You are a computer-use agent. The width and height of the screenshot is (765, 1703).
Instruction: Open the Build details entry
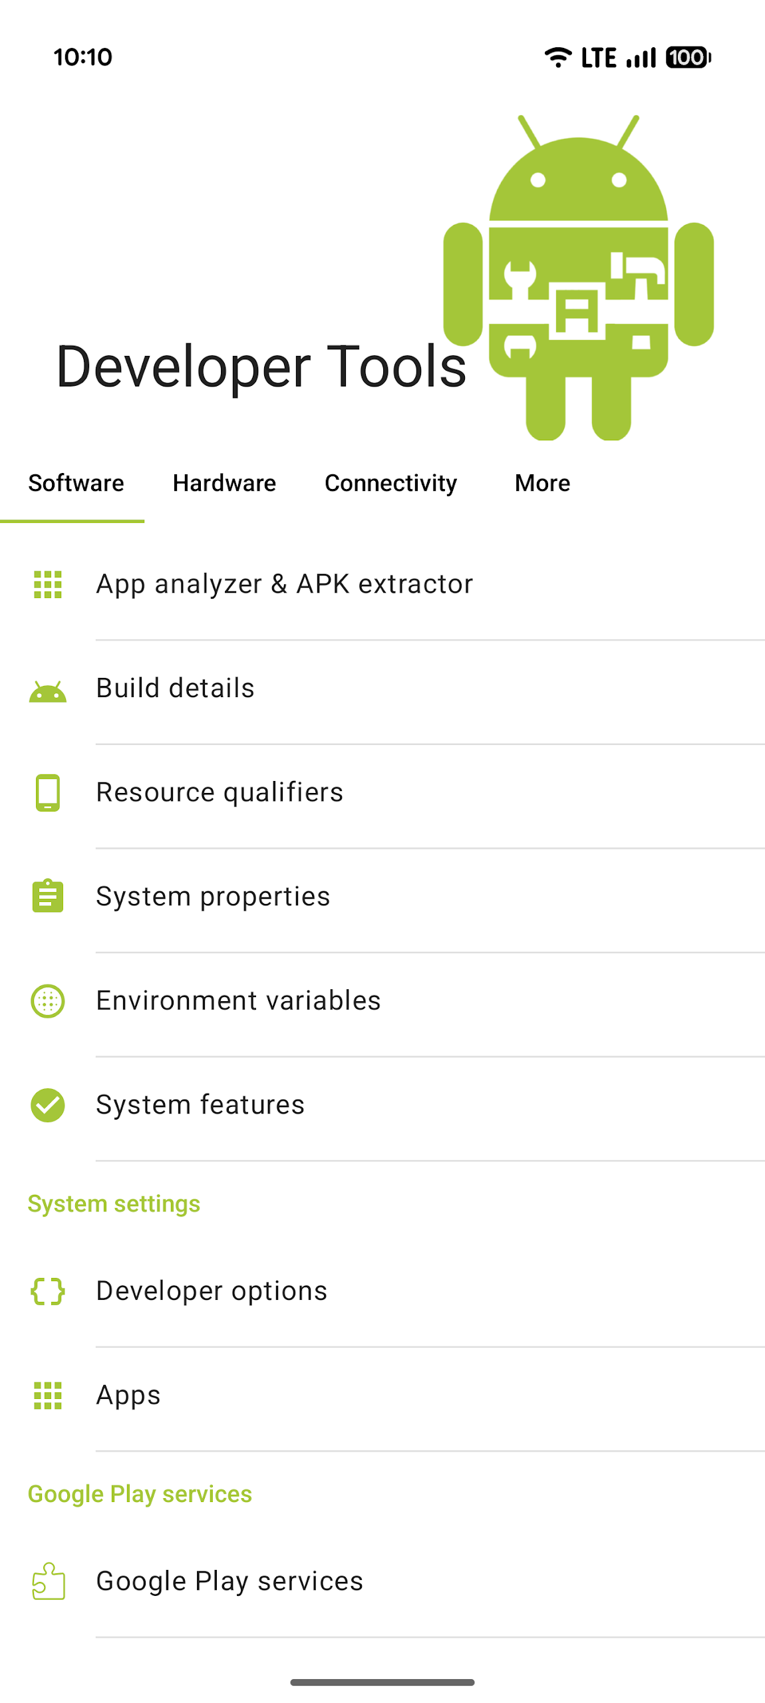(175, 688)
